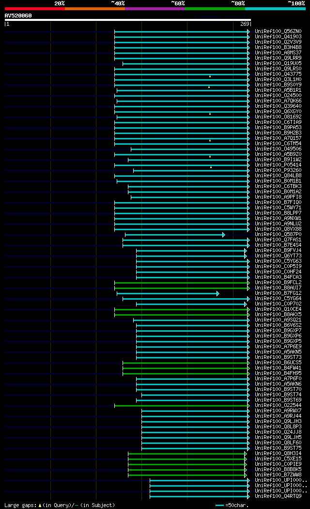310x509 pixels.
Task: Open the UniRef100_Q43775 hit
Action: coord(278,74)
